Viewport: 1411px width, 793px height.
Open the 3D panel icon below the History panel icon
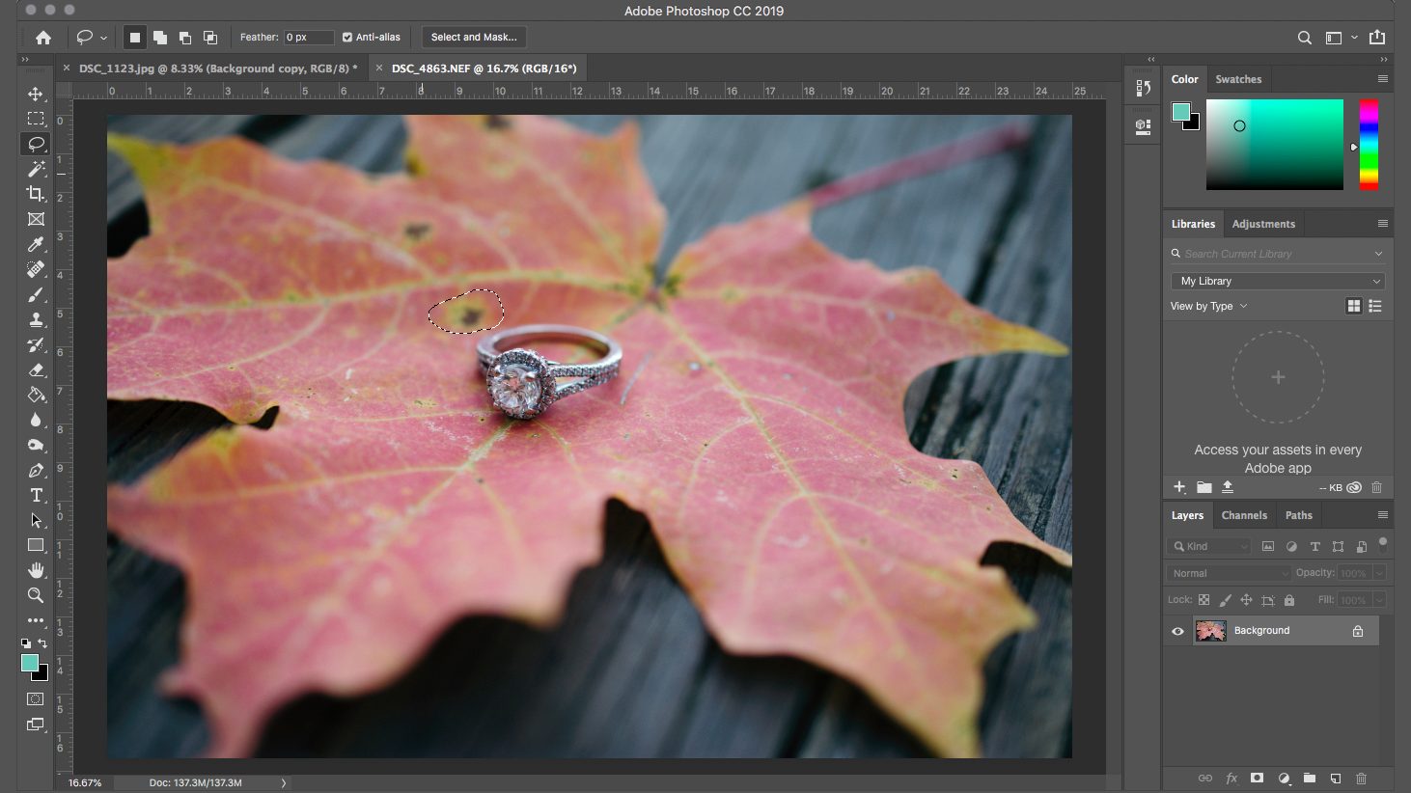point(1144,126)
